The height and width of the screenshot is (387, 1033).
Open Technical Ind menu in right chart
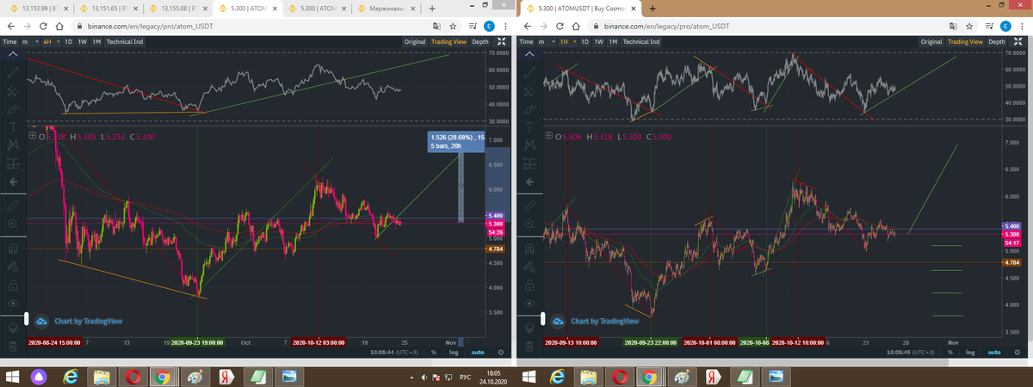click(642, 41)
